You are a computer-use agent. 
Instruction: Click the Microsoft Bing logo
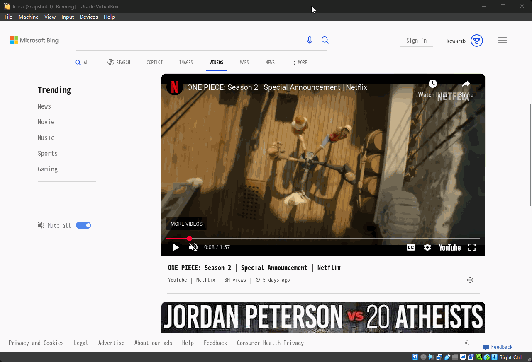tap(34, 40)
